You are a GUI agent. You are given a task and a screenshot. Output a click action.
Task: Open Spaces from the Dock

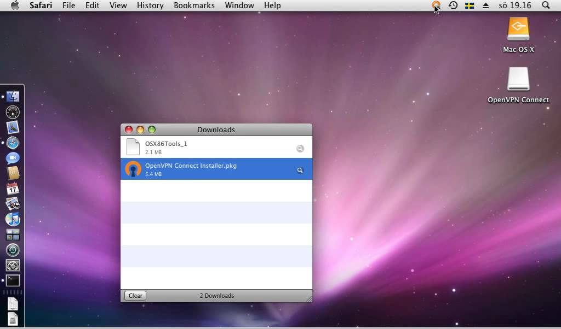tap(13, 235)
